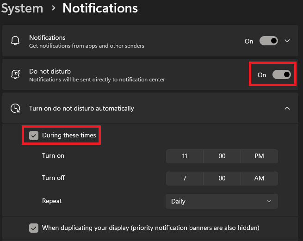Click the Do not disturb snooze bell icon
303x241 pixels.
click(x=15, y=75)
